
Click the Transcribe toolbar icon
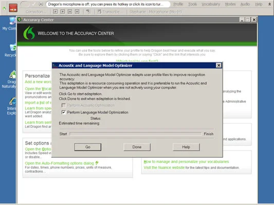click(x=99, y=12)
